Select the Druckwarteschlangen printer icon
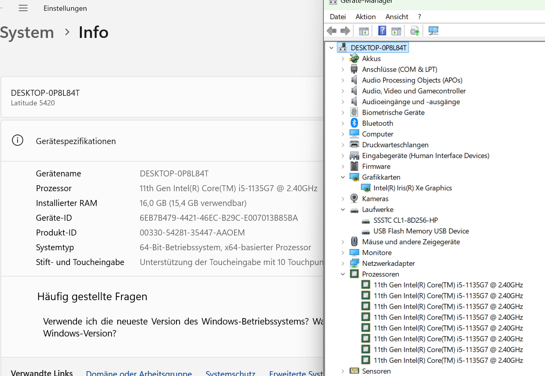The width and height of the screenshot is (545, 376). (354, 144)
